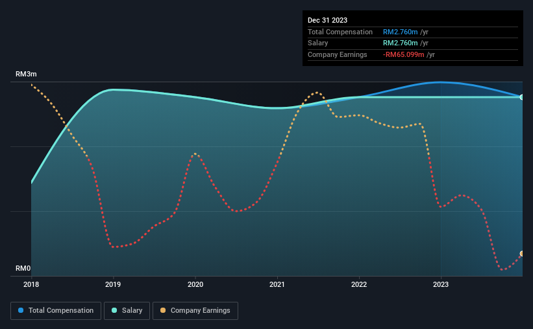Image resolution: width=533 pixels, height=329 pixels.
Task: Click the Salary tooltip row label
Action: click(x=318, y=43)
